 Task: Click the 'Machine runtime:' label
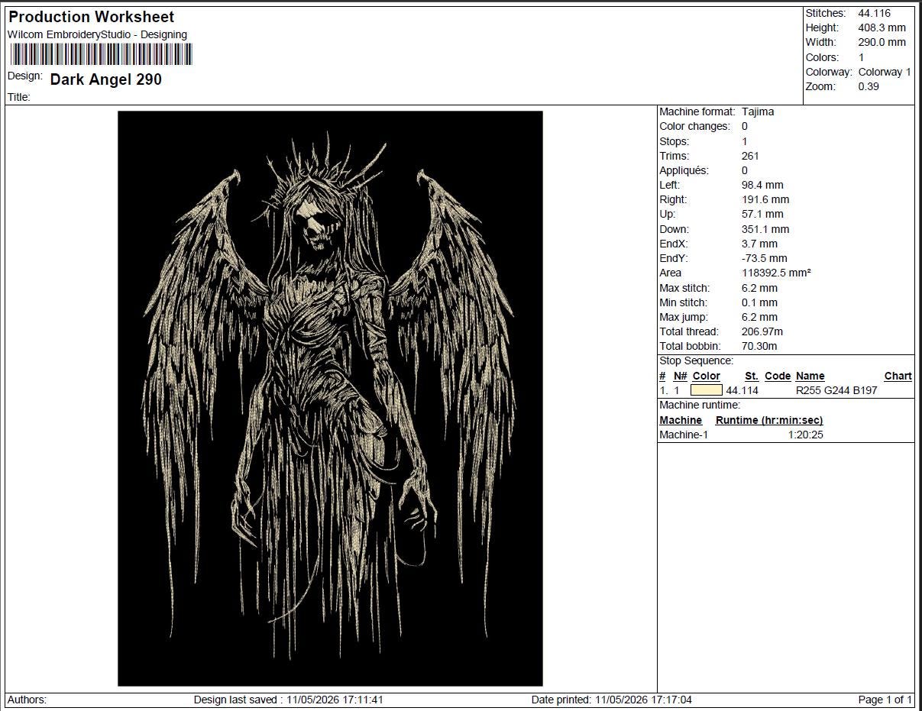pyautogui.click(x=700, y=405)
